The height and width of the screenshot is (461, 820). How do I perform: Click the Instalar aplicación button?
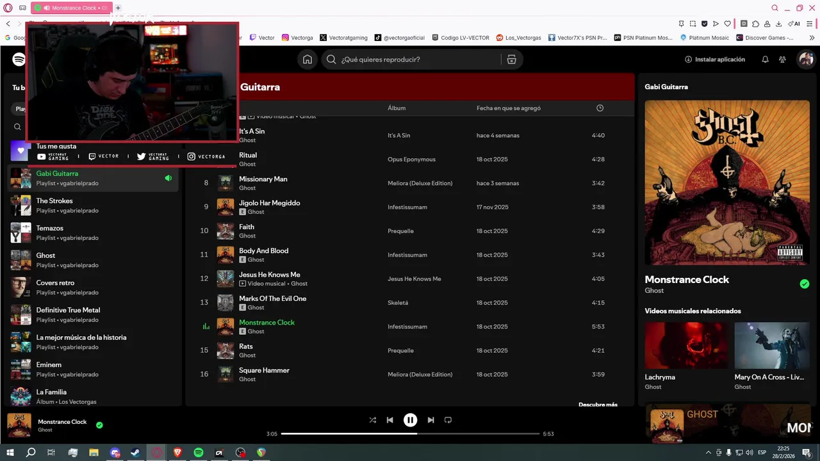(715, 60)
